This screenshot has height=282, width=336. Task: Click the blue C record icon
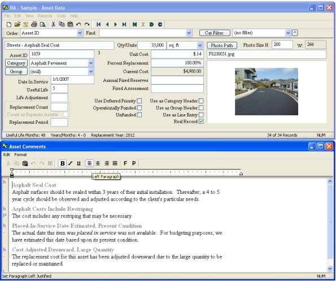[x=160, y=24]
